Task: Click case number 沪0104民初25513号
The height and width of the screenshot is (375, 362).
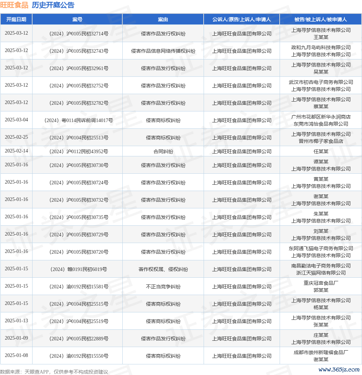Action: (x=79, y=138)
